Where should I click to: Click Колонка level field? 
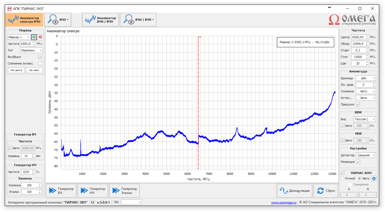[31, 185]
